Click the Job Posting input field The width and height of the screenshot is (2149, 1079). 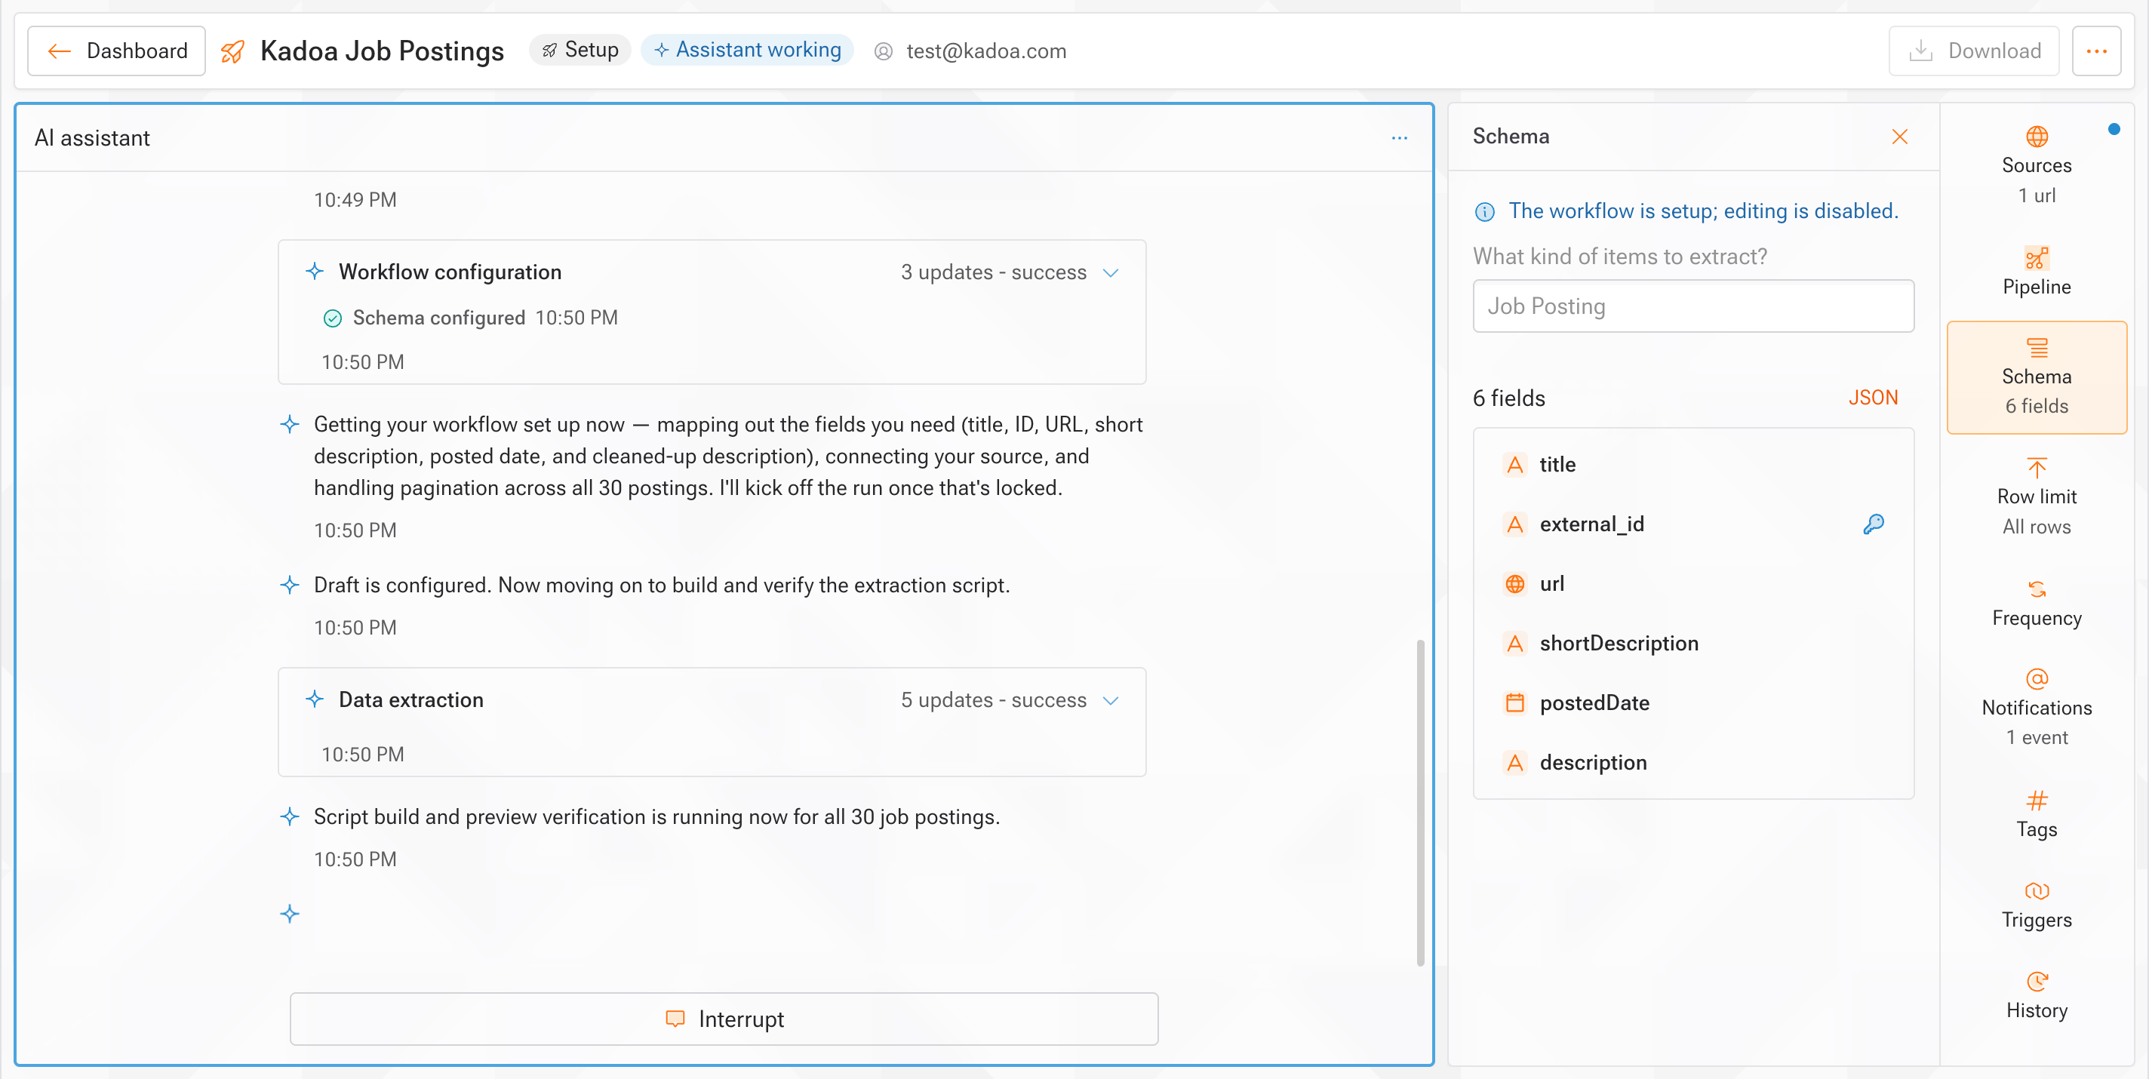(1693, 306)
